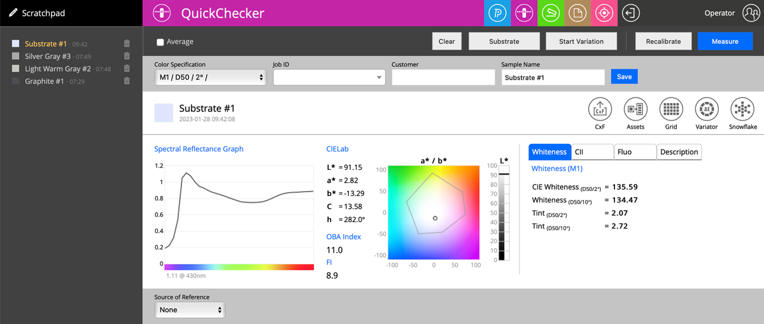This screenshot has height=324, width=764.
Task: Click the L* lightness scale bar
Action: tap(503, 213)
